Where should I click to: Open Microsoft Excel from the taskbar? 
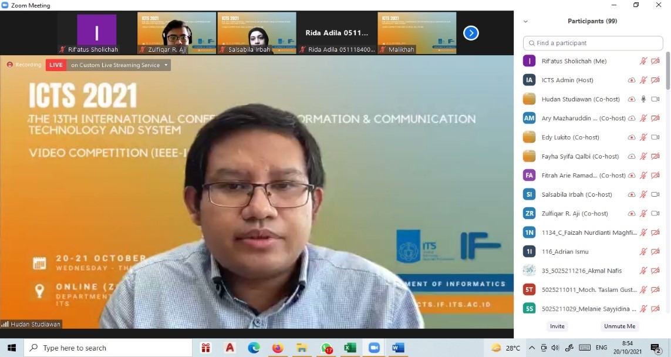click(350, 348)
